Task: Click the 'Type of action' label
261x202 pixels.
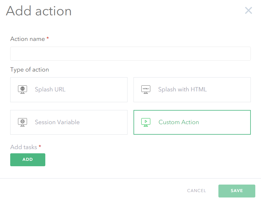Action: tap(30, 70)
